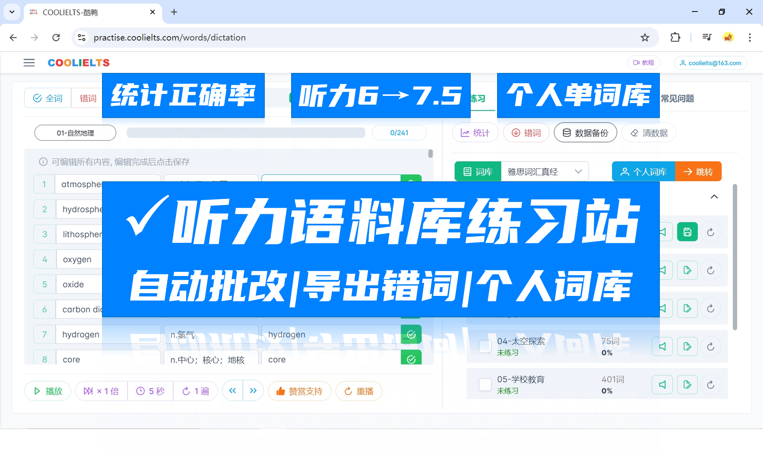The width and height of the screenshot is (763, 470).
Task: Click the edit icon in the third chapter row
Action: tap(687, 308)
